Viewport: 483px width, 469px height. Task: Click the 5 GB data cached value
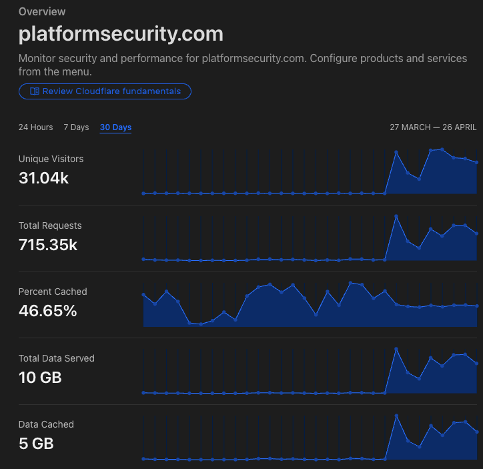click(36, 444)
